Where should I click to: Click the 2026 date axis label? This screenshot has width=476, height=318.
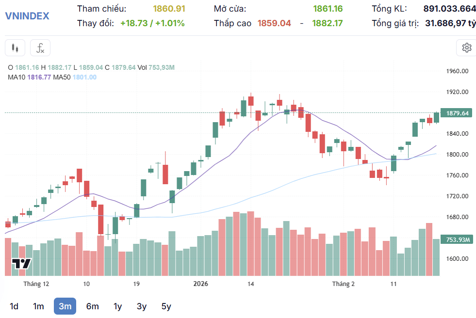tap(201, 284)
